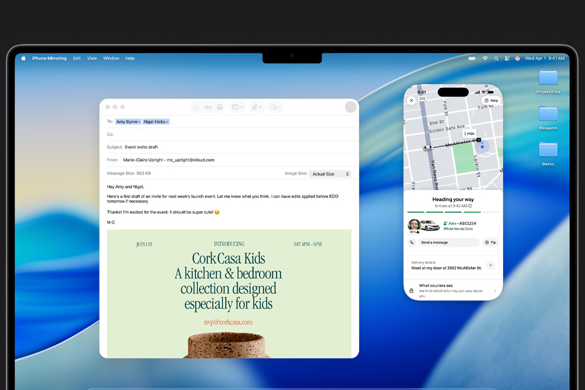Click the Wi-Fi icon in menu bar
The height and width of the screenshot is (390, 585).
(x=485, y=58)
